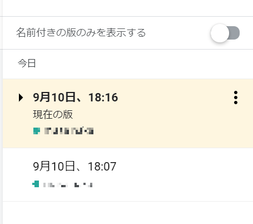Select the 9月10日、18:16 current version
The width and height of the screenshot is (253, 224).
tap(128, 114)
